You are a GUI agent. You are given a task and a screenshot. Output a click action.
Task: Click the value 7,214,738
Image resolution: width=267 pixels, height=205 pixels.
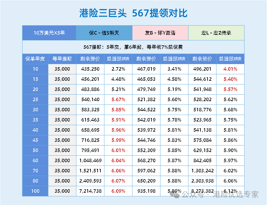[x=90, y=191]
